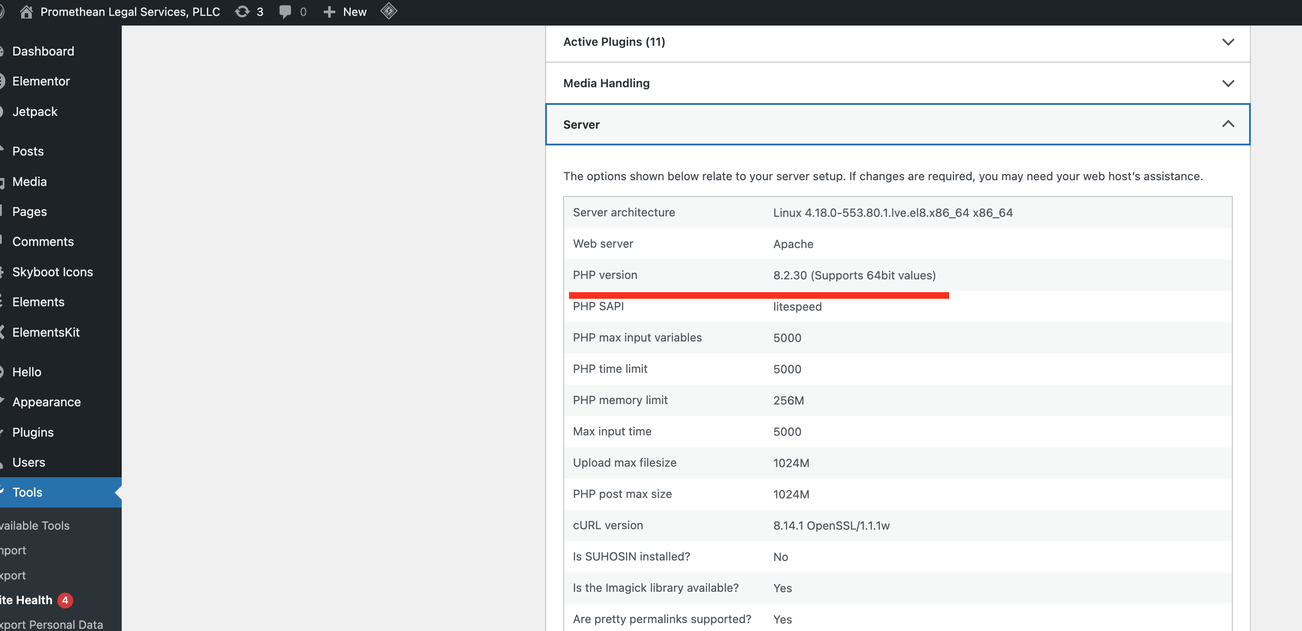Click the plus New icon
The image size is (1302, 631).
(x=329, y=11)
